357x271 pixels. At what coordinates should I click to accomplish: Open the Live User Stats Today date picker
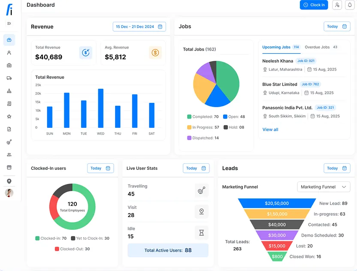(196, 168)
